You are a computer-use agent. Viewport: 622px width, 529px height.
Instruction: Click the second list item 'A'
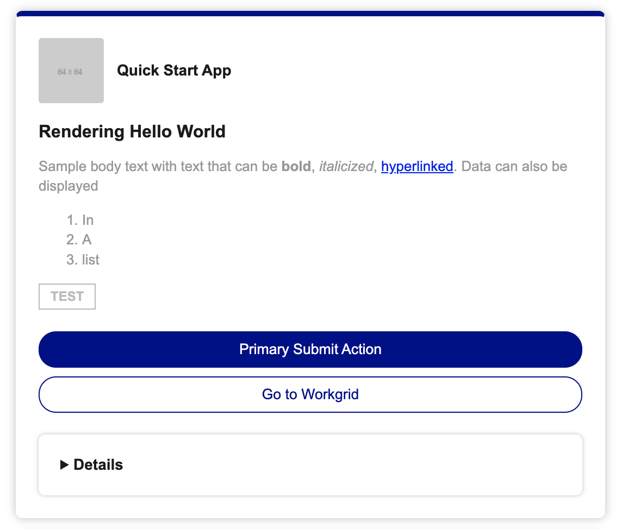(86, 240)
